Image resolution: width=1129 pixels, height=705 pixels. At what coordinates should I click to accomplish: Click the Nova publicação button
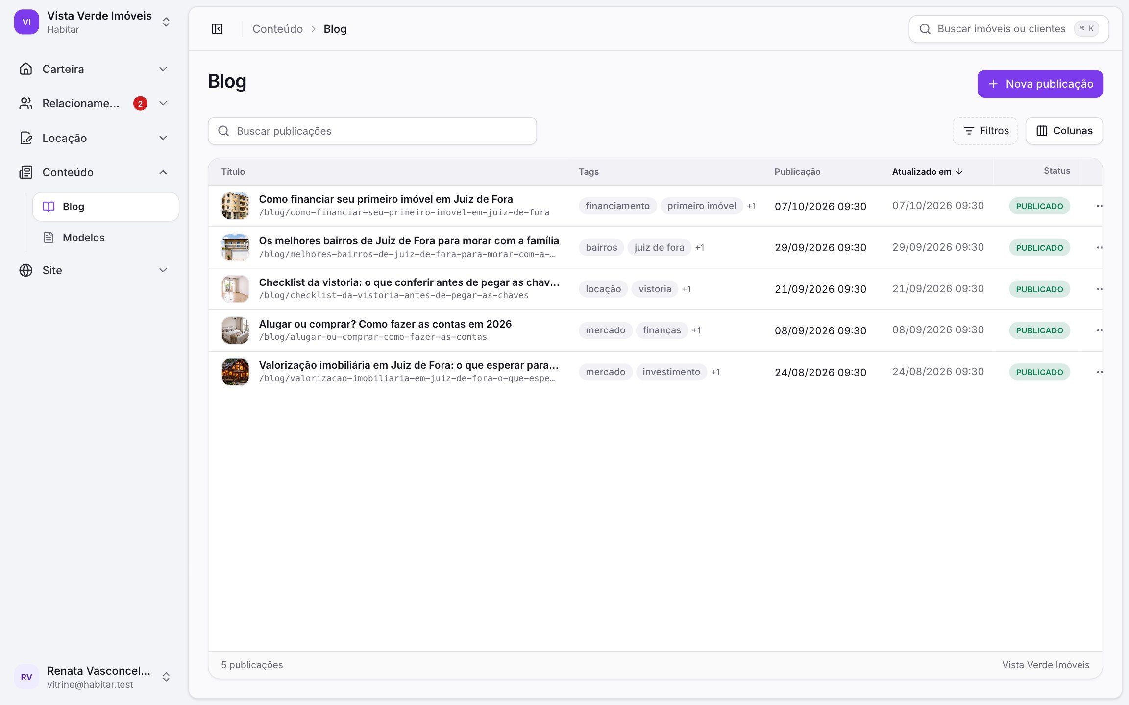(1040, 84)
